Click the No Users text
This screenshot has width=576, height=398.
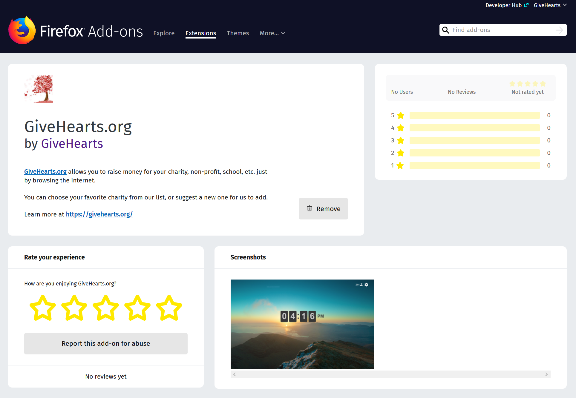402,92
